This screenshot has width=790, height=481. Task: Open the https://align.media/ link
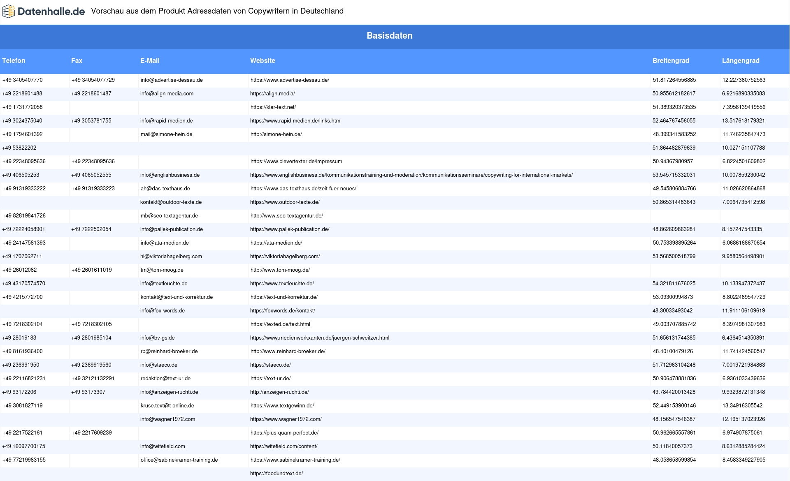(x=272, y=94)
